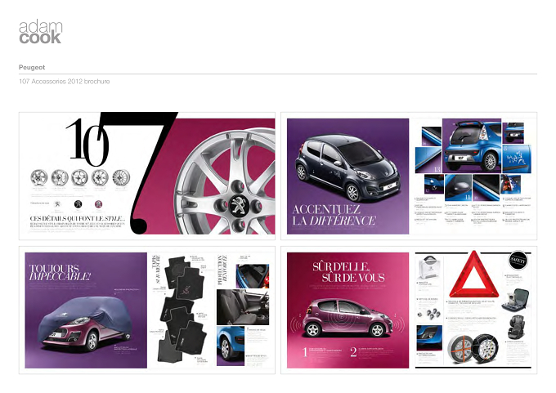Viewport: 556px width, 393px height.
Task: Click the red warning triangle image
Action: [473, 275]
